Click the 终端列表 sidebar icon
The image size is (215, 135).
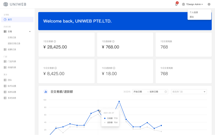click(x=5, y=67)
